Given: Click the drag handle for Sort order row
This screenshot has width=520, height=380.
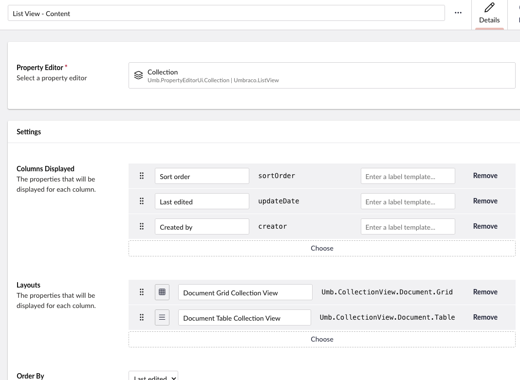Looking at the screenshot, I should (142, 176).
